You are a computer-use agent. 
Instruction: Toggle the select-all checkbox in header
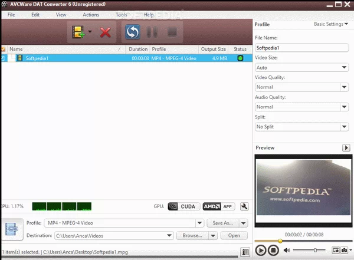3,49
